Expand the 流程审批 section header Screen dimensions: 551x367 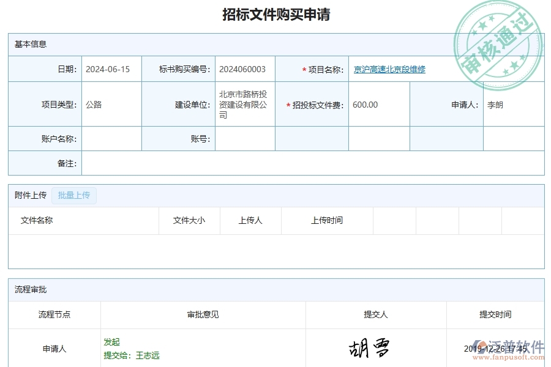24,290
